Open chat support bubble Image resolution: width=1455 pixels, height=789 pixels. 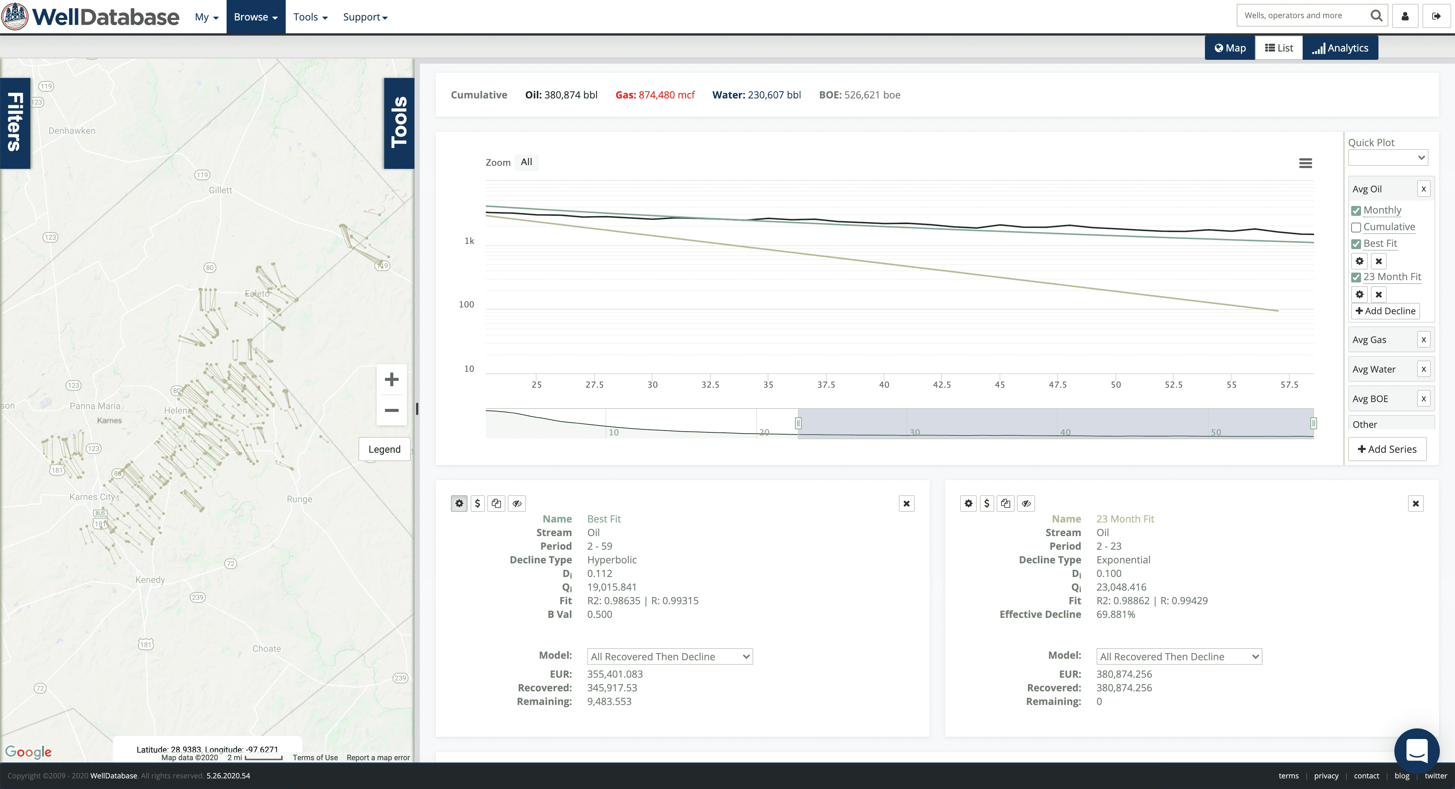click(1417, 750)
